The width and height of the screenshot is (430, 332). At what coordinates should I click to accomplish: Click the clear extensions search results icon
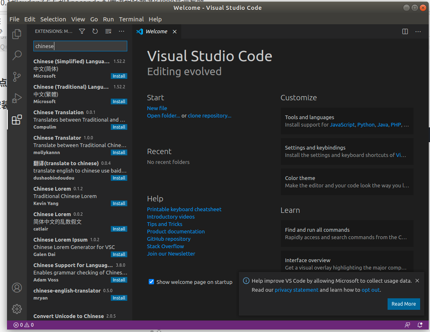(108, 31)
